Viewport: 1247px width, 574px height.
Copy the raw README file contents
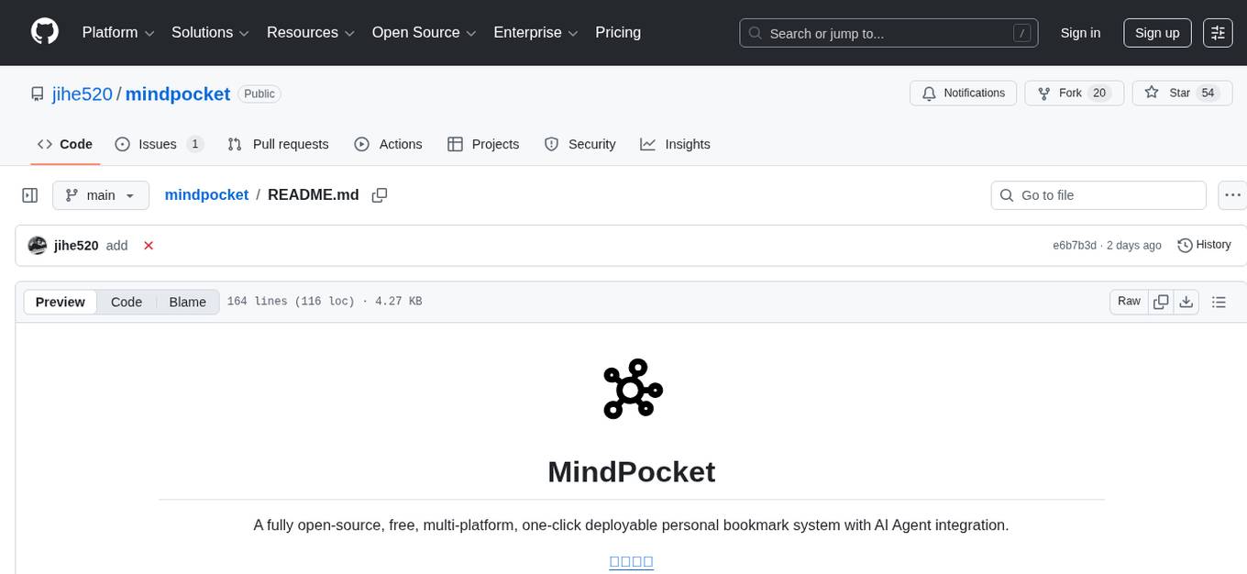point(1161,301)
